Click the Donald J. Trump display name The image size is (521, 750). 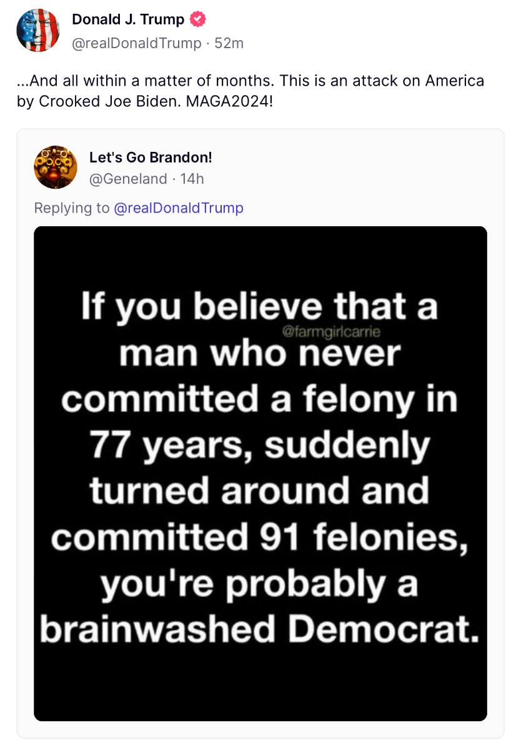click(128, 19)
